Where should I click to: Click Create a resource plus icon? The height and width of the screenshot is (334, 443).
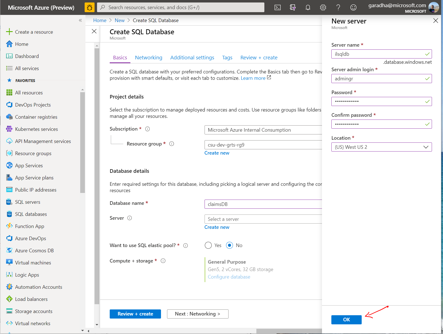coord(9,32)
